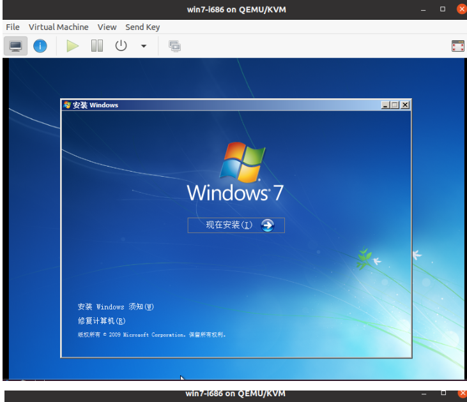Screen dimensions: 467x402
Task: Open the File menu
Action: point(13,27)
